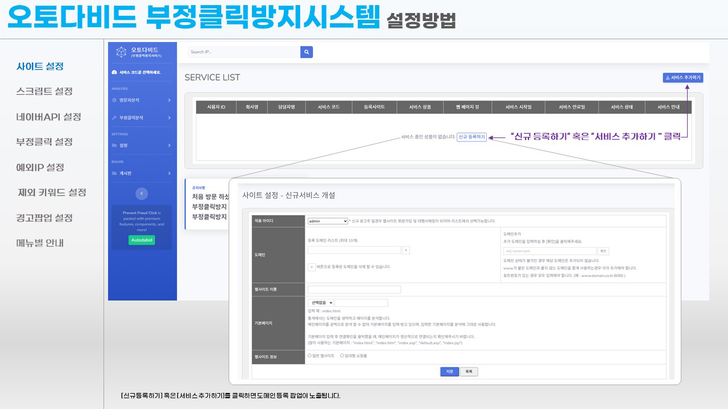This screenshot has height=409, width=728.
Task: Click the wrench icon beside 부정클릭분석
Action: point(114,118)
